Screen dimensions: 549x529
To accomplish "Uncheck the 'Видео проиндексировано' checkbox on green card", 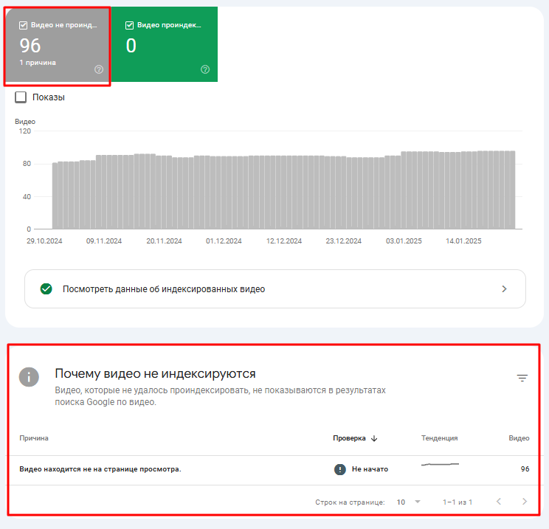I will click(x=130, y=25).
